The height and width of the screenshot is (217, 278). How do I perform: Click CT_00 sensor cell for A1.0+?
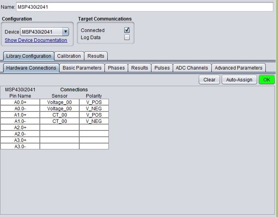coord(60,115)
